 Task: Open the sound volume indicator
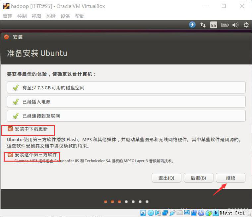point(235,25)
